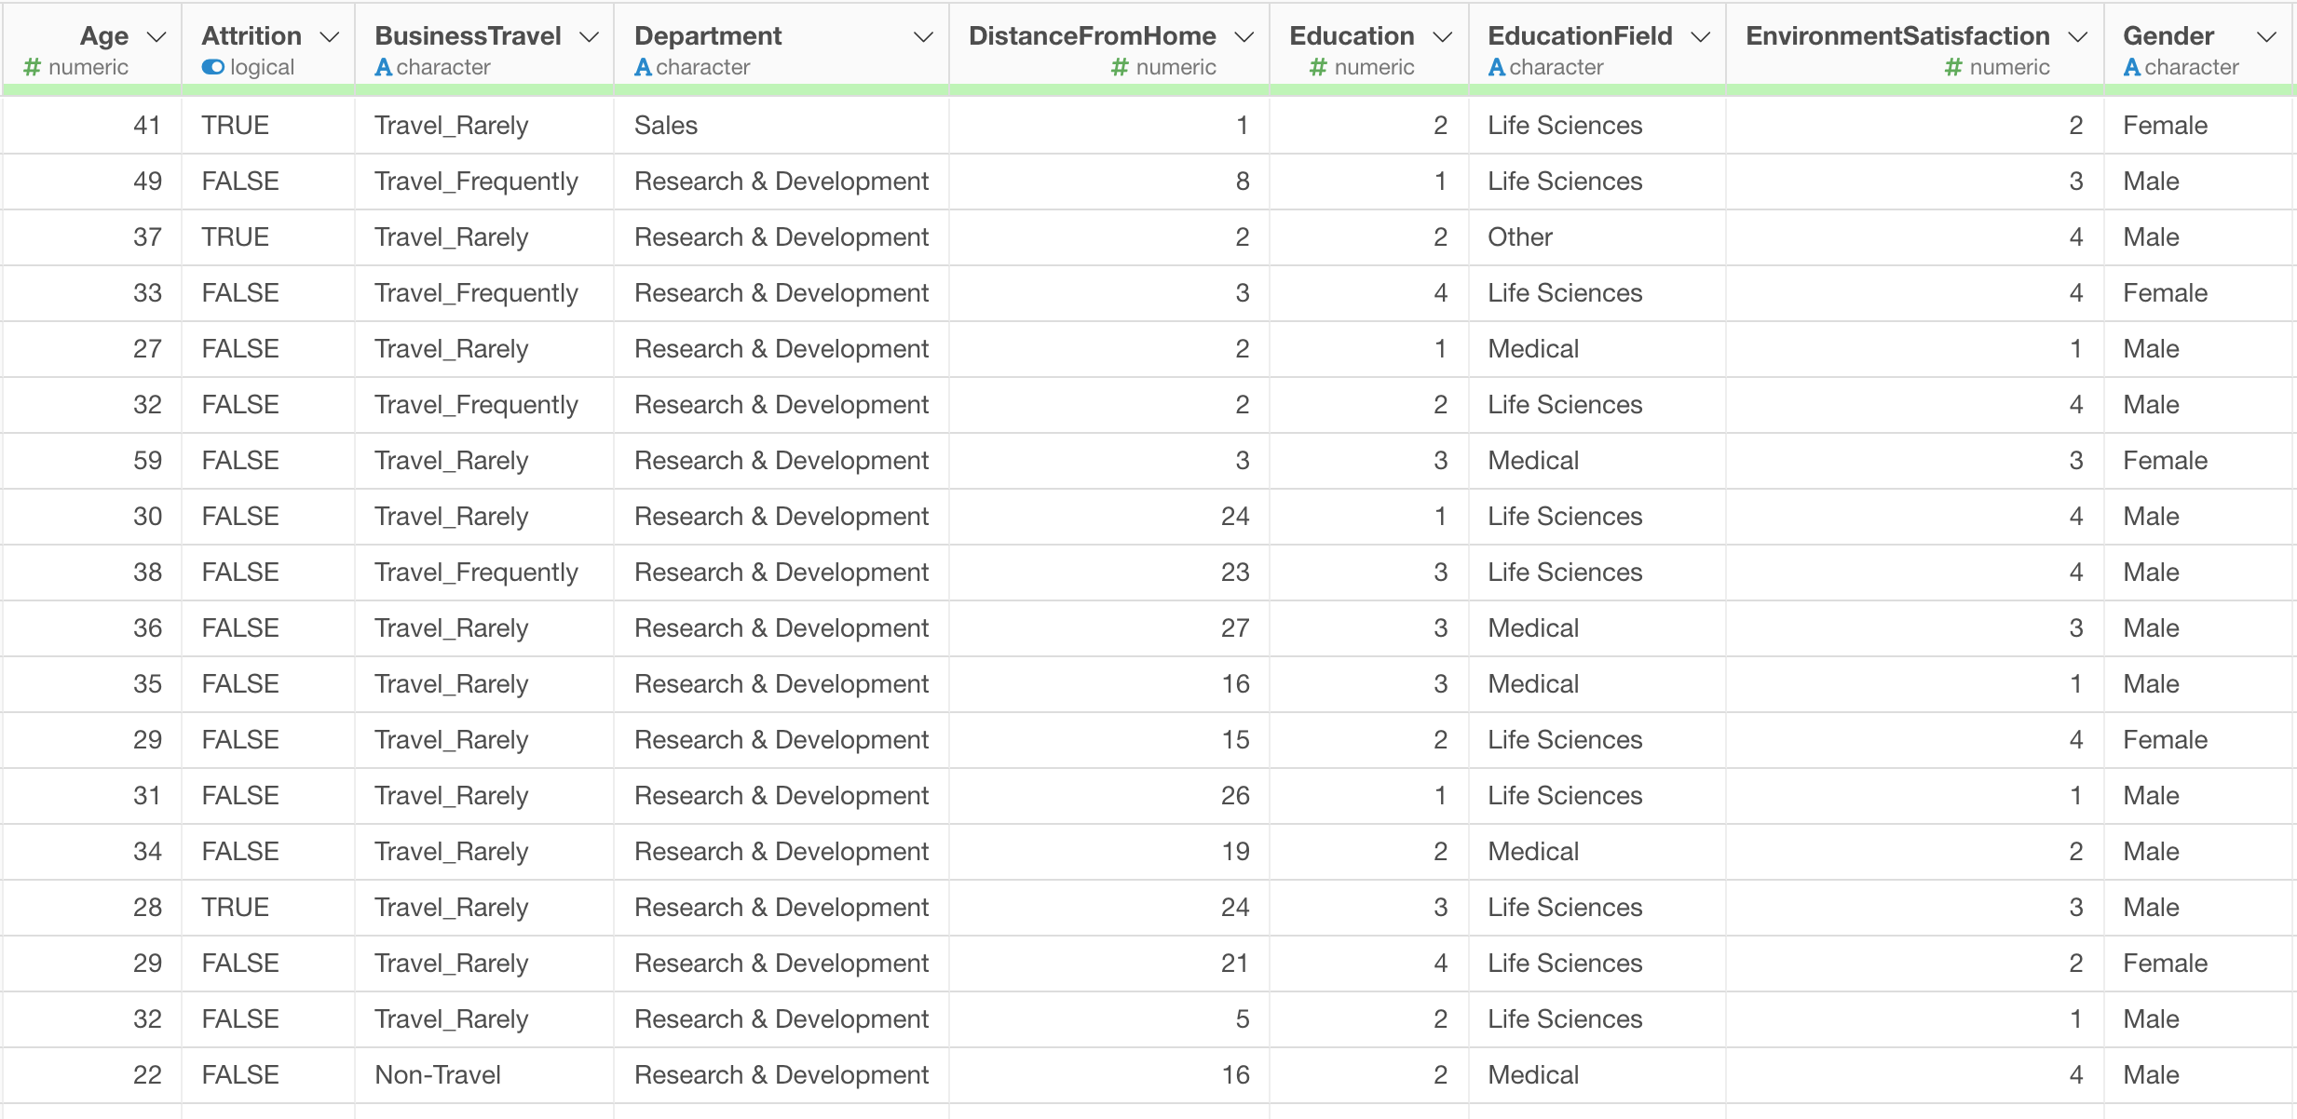The height and width of the screenshot is (1119, 2297).
Task: Click the DistanceFromHome cell showing 26
Action: [1109, 796]
